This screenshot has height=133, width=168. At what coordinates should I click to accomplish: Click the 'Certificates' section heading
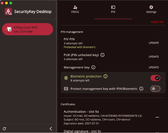pyautogui.click(x=68, y=104)
